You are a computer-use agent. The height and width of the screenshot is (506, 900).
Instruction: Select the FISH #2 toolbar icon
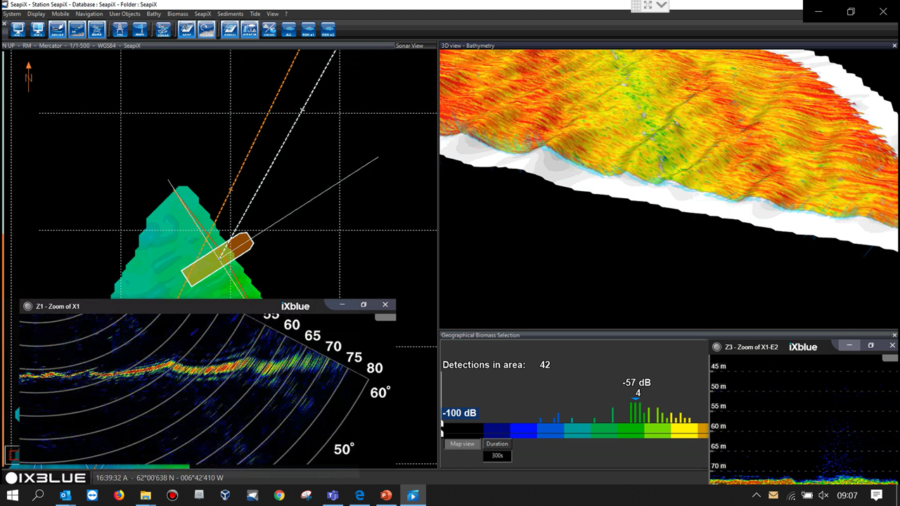(328, 29)
